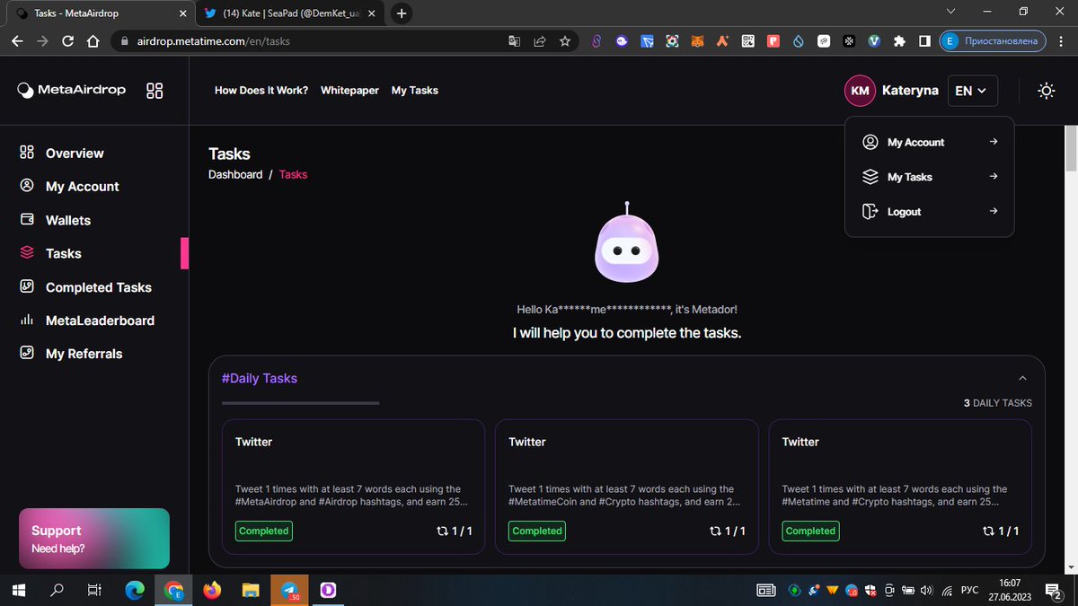Click the #Daily Tasks heading
The height and width of the screenshot is (606, 1078).
pyautogui.click(x=260, y=378)
